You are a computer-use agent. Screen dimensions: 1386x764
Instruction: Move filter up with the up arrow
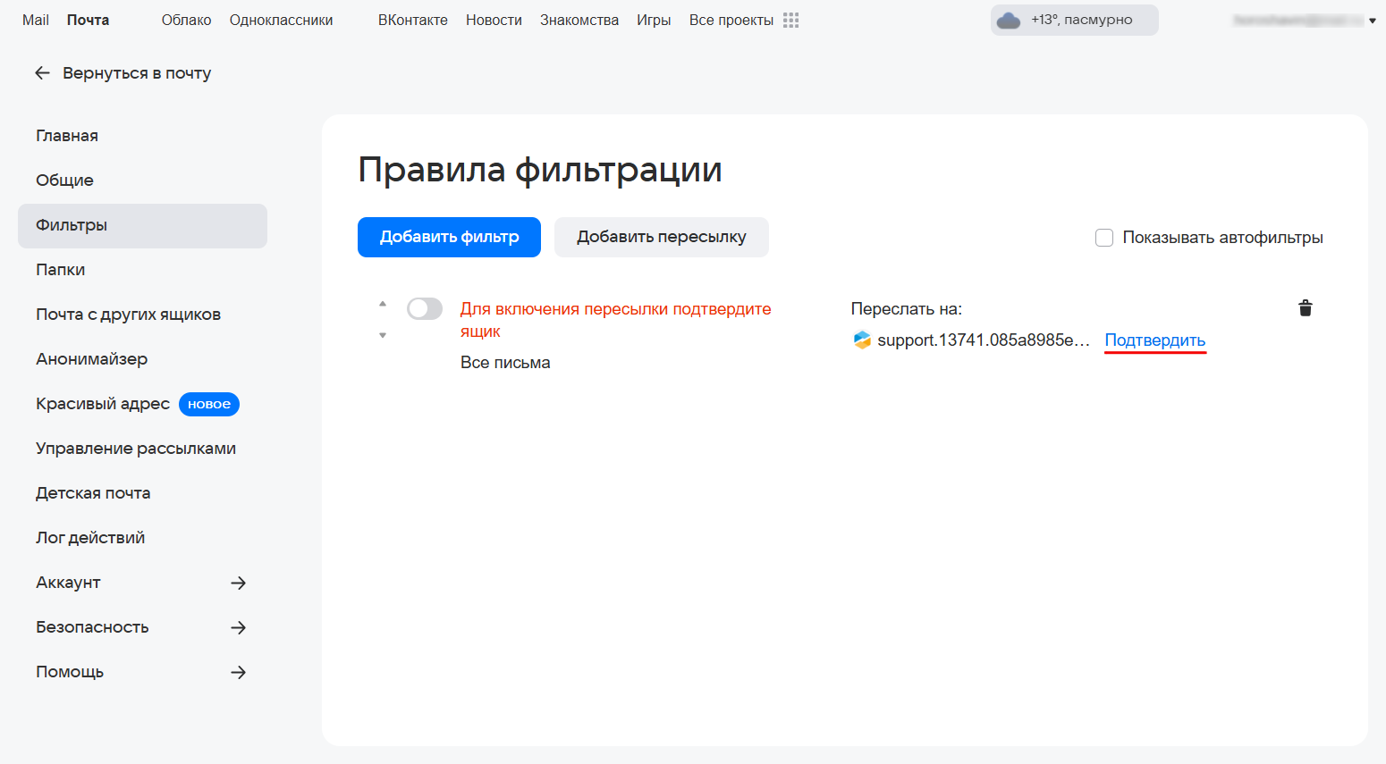click(x=383, y=304)
